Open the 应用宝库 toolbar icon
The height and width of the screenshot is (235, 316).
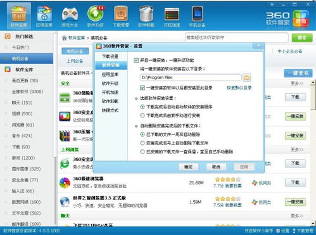point(44,16)
